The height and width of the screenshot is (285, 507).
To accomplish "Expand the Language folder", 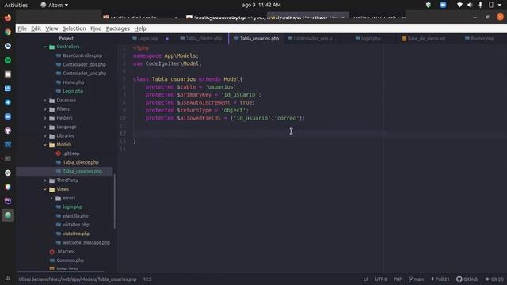I will coord(45,127).
